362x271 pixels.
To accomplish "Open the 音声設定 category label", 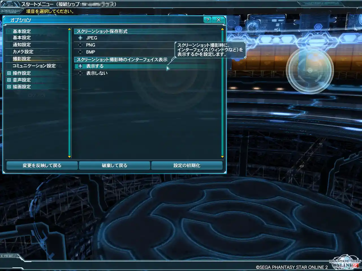I will tap(22, 80).
